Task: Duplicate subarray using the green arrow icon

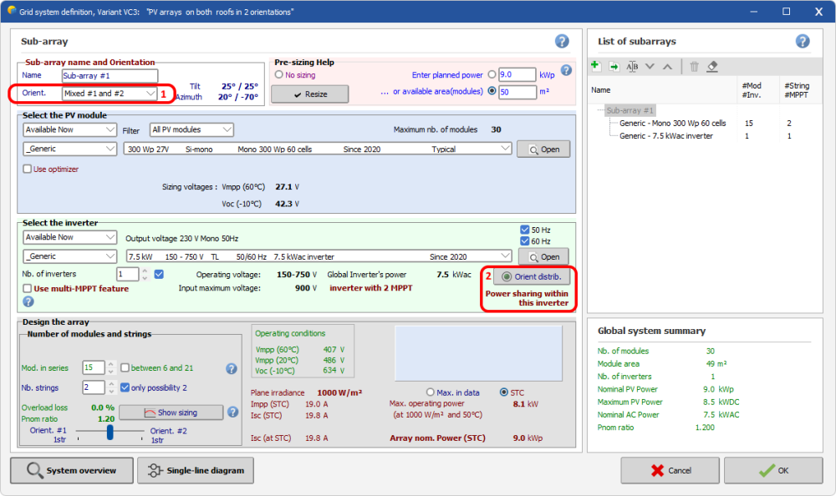Action: (x=614, y=67)
